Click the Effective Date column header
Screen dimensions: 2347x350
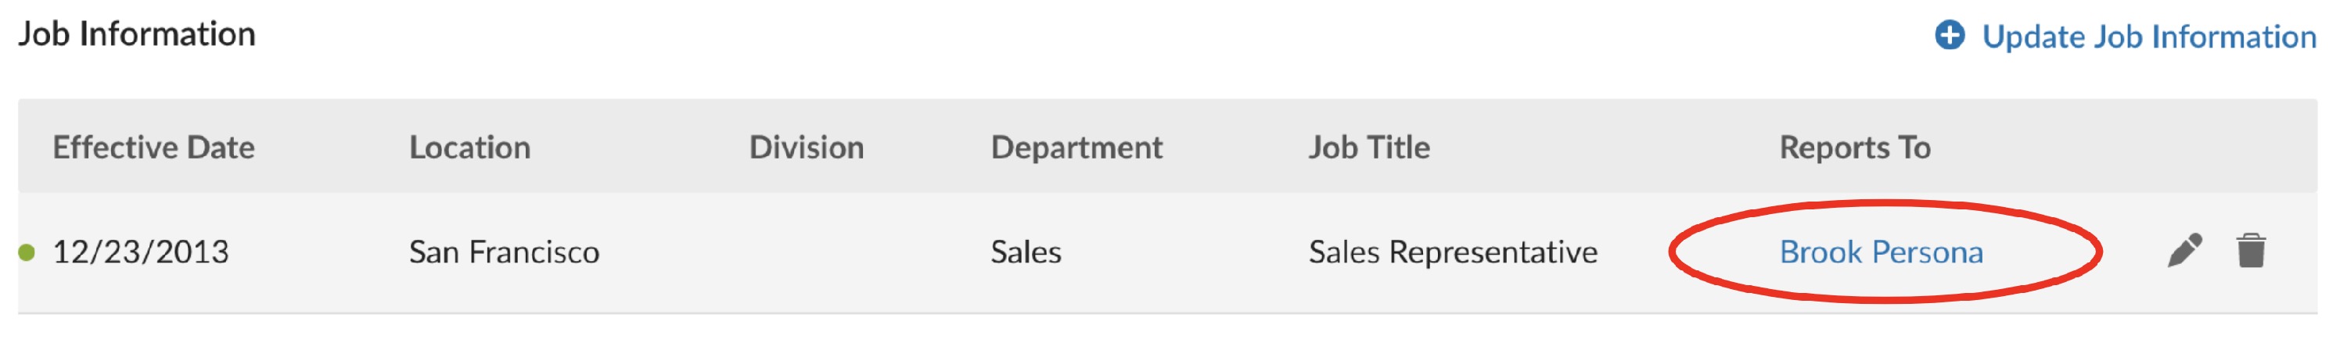point(153,148)
